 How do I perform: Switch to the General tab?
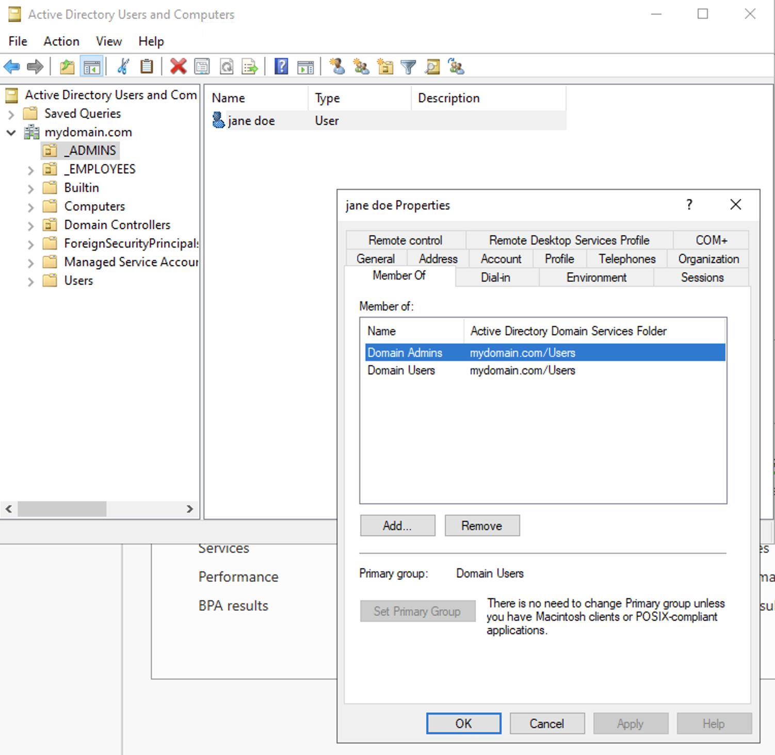tap(376, 258)
